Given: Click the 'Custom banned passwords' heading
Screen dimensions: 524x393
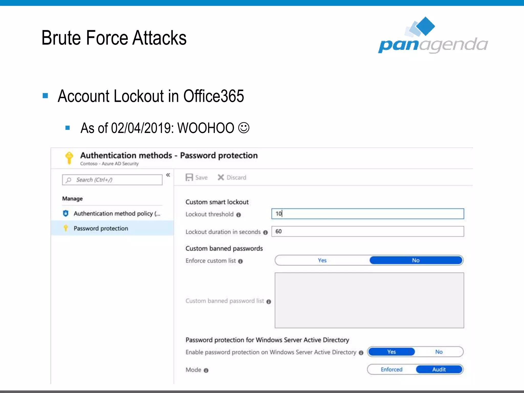Looking at the screenshot, I should [224, 248].
